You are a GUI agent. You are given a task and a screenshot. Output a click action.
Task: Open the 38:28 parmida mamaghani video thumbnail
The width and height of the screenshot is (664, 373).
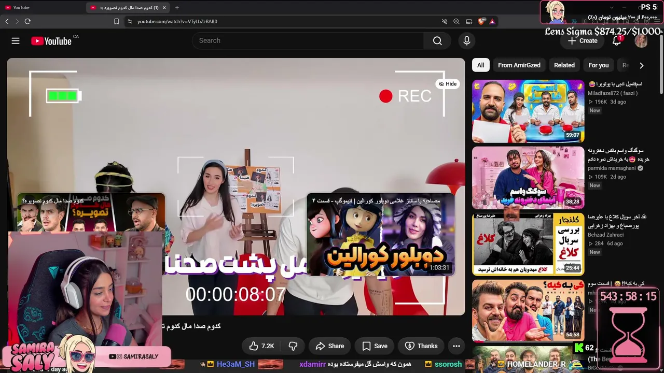tap(528, 178)
